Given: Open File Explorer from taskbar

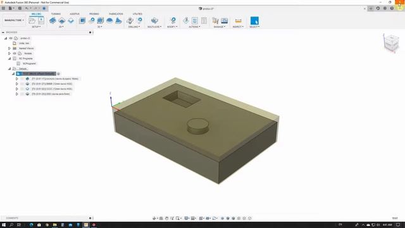Looking at the screenshot, I should [x=55, y=225].
